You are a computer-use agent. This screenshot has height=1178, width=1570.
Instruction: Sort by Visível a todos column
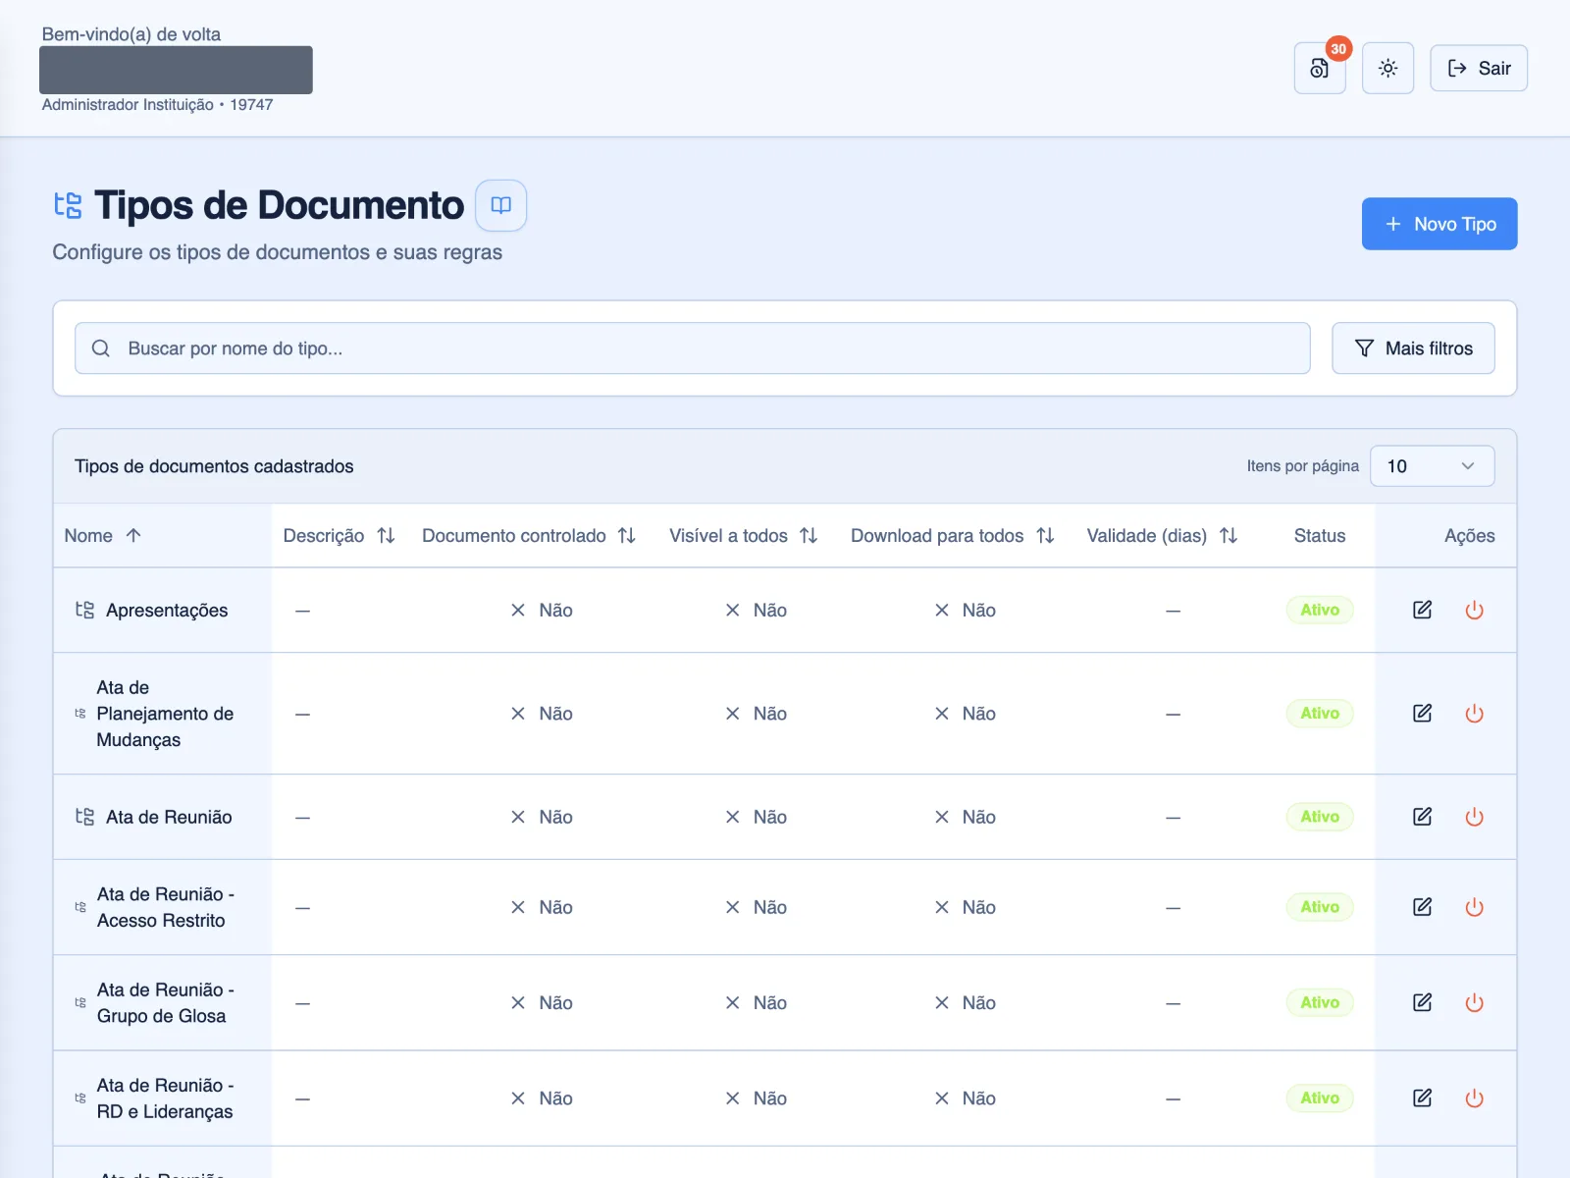coord(744,535)
